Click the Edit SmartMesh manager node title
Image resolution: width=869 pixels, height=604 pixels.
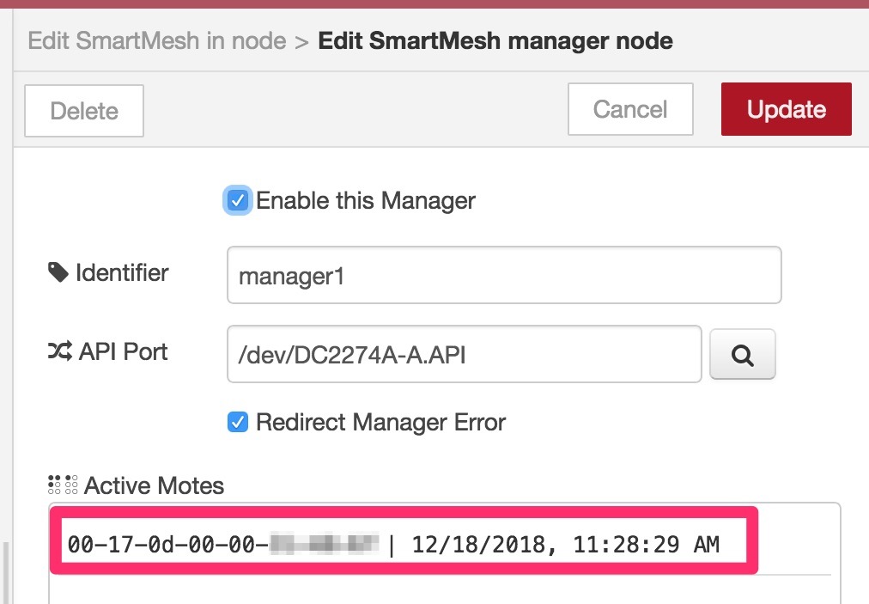(x=495, y=40)
